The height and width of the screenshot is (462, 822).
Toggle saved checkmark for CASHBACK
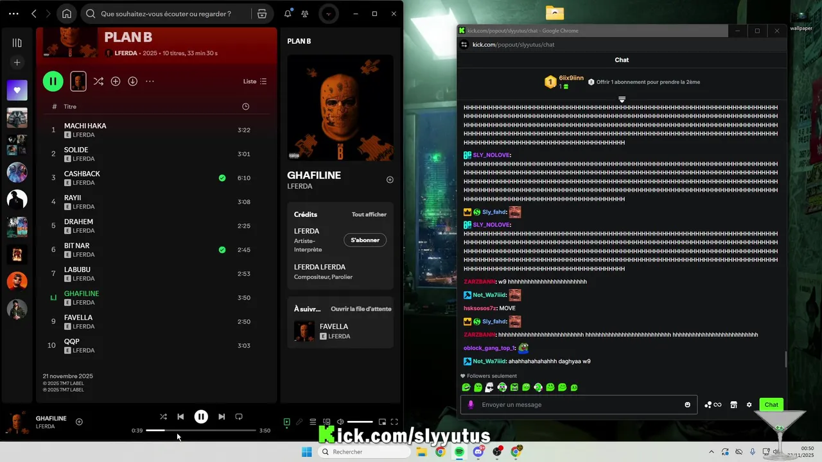(222, 178)
